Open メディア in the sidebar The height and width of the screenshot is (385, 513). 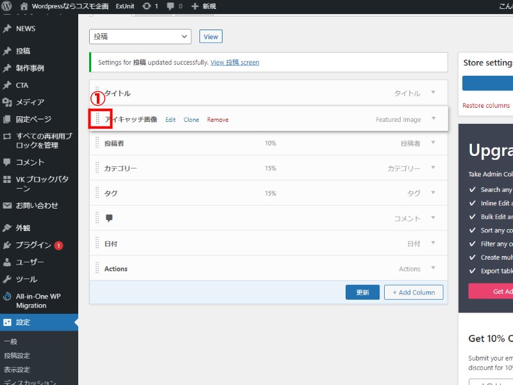pyautogui.click(x=29, y=102)
